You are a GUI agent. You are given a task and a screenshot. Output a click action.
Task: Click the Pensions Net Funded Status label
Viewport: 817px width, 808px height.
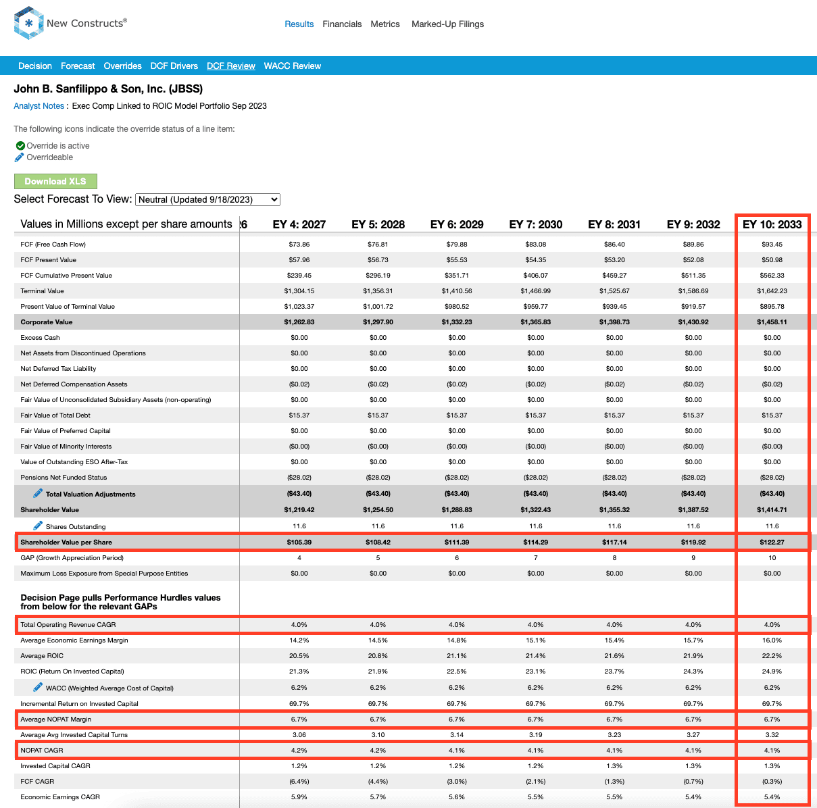[64, 477]
